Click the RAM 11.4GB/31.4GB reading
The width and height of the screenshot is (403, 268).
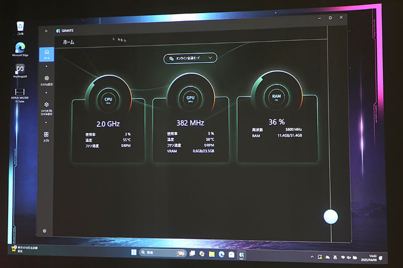(x=277, y=136)
